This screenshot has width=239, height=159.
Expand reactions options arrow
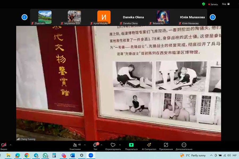[120, 145]
